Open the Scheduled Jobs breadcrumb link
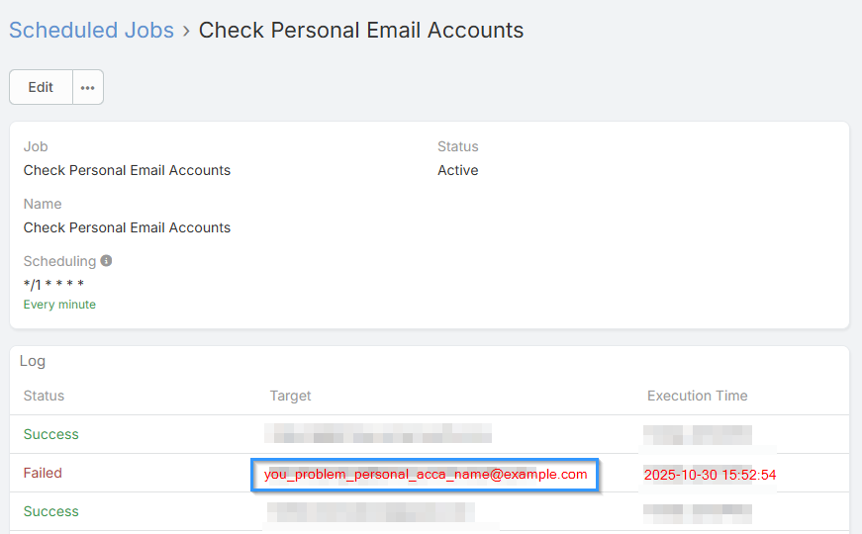 (x=91, y=30)
